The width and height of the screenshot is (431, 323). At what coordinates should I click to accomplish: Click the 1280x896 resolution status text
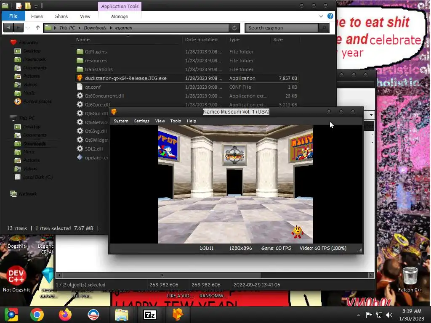[240, 248]
